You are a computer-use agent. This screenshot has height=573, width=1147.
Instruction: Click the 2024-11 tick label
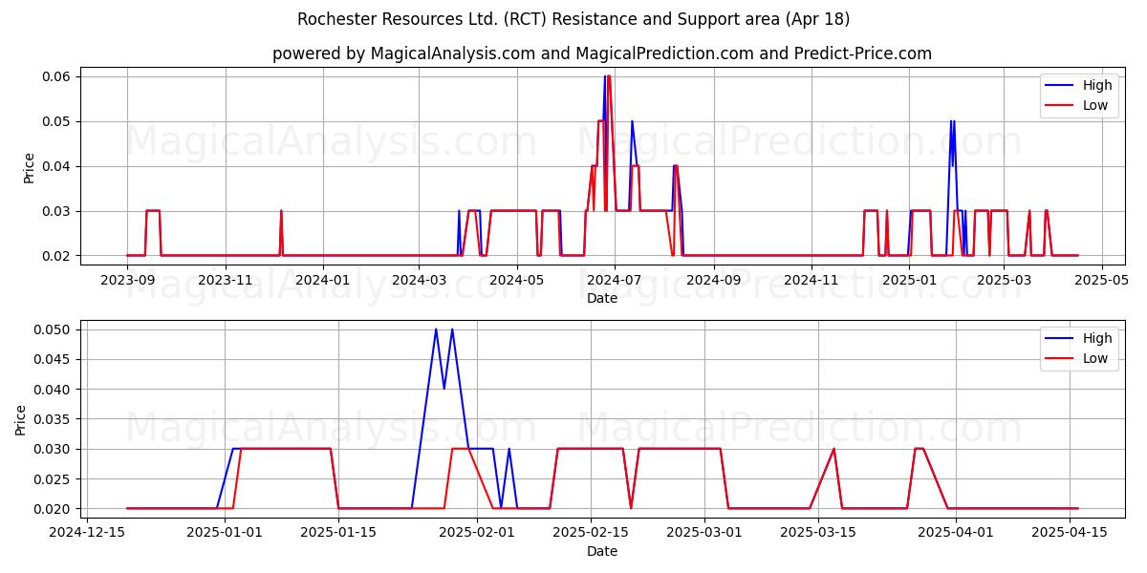click(811, 280)
